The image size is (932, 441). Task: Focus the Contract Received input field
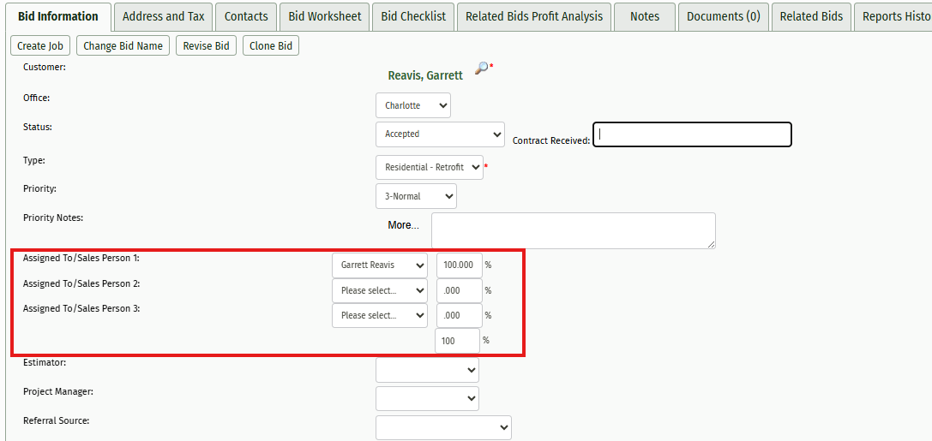pos(691,134)
